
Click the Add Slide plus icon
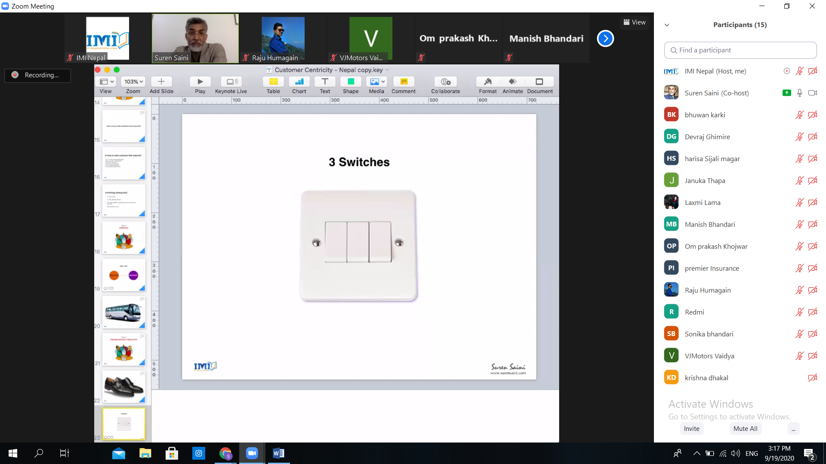pyautogui.click(x=161, y=82)
